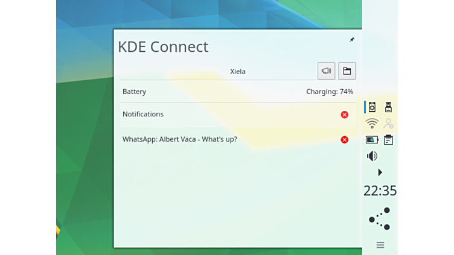Viewport: 454px width, 255px height.
Task: Click the KDE Connect tray icon
Action: click(372, 107)
